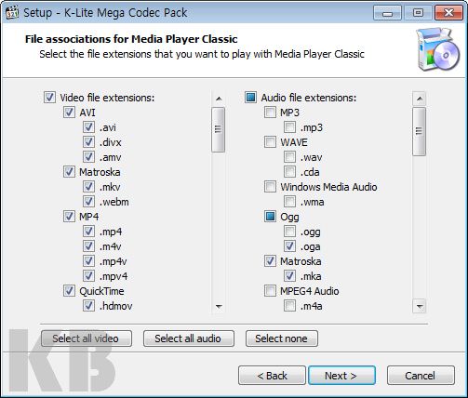Uncheck the audio Matroska group checkbox
Screen dimensions: 468x398
tap(270, 261)
